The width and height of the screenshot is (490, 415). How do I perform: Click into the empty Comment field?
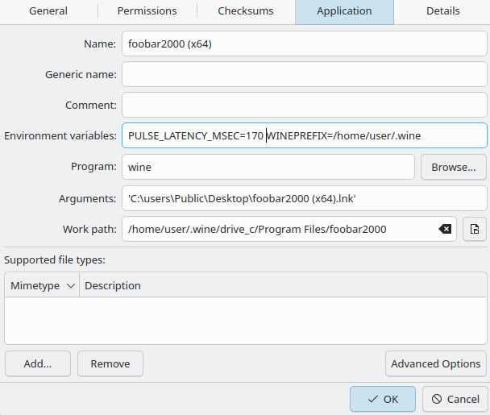pyautogui.click(x=305, y=105)
